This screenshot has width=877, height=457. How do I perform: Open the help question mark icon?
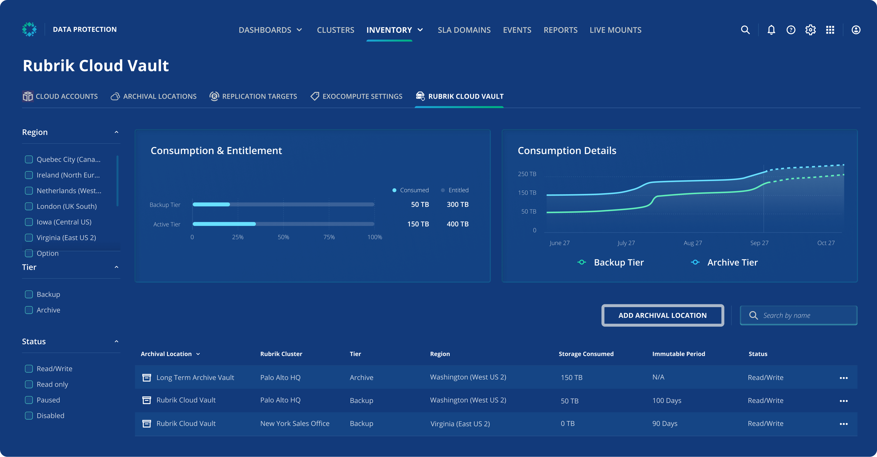tap(791, 30)
